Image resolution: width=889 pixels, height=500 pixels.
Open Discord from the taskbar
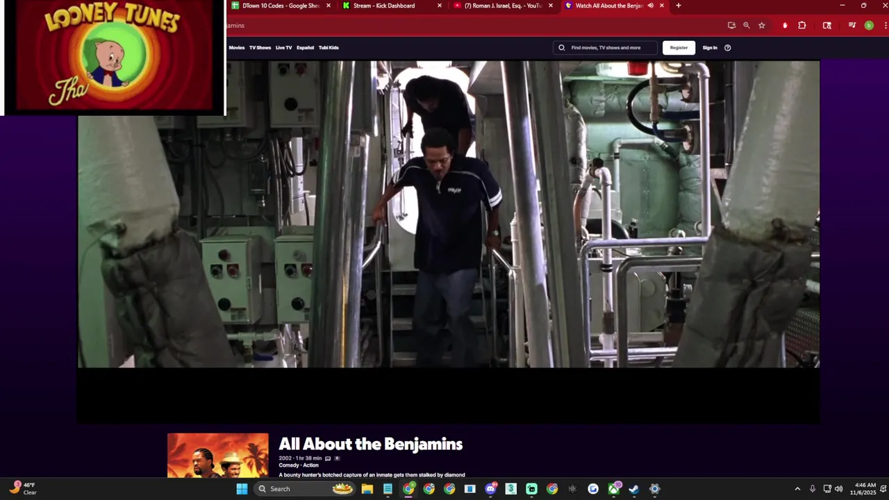[x=491, y=489]
